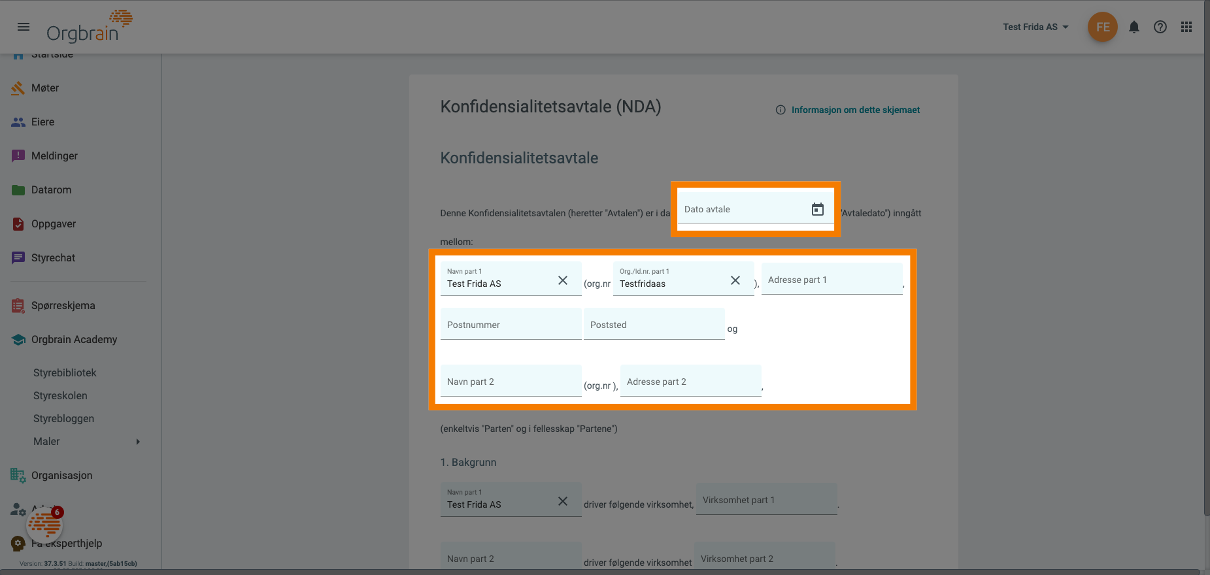
Task: Click the Dato avtale date field
Action: pyautogui.click(x=756, y=209)
